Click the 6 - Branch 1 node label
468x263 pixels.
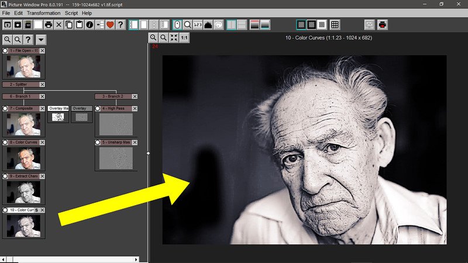click(20, 96)
